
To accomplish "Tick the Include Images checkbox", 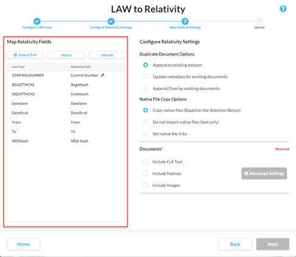I will (x=145, y=185).
